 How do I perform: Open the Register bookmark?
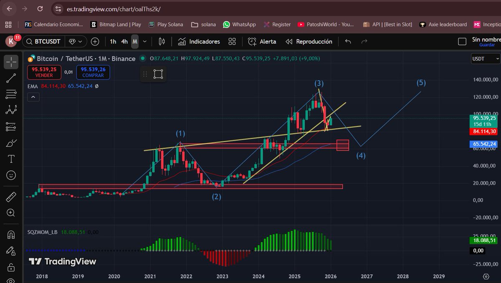coord(277,24)
